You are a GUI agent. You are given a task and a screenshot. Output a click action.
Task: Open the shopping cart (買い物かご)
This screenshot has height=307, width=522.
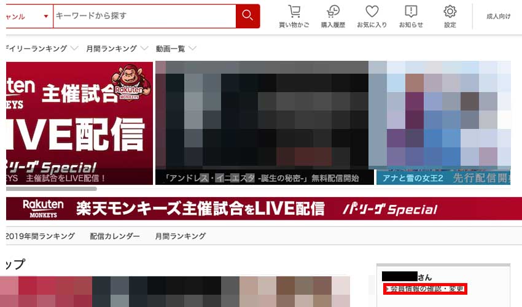pyautogui.click(x=294, y=17)
